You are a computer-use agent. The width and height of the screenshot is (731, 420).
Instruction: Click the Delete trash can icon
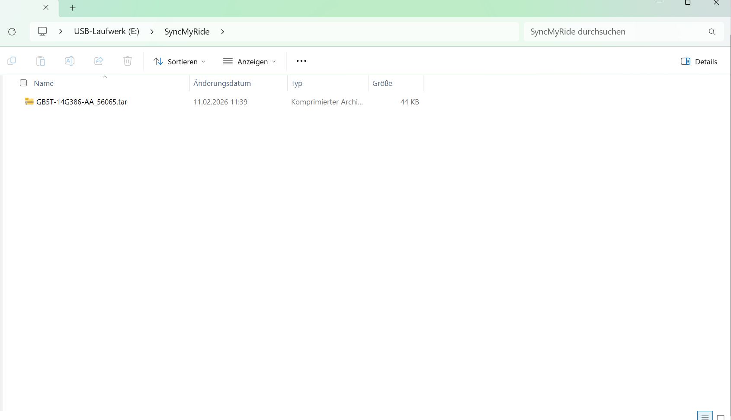click(128, 61)
